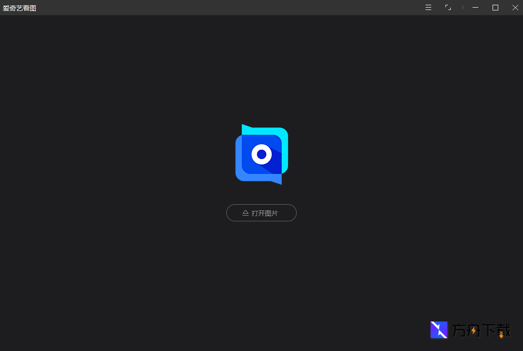Click the 爱奇艺看图 title text
The height and width of the screenshot is (351, 523).
pyautogui.click(x=19, y=8)
